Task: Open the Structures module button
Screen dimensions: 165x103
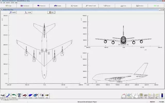Action: (x=140, y=6)
